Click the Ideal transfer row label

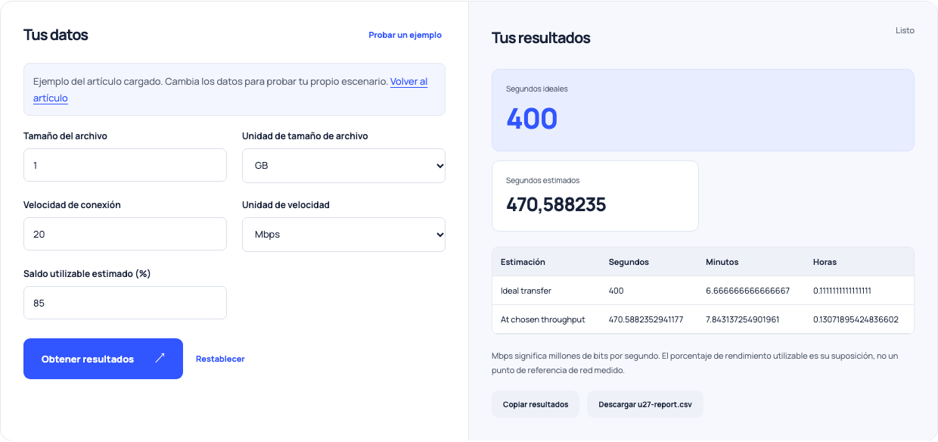click(526, 291)
